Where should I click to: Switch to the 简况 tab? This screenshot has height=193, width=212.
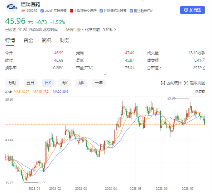pos(47,40)
